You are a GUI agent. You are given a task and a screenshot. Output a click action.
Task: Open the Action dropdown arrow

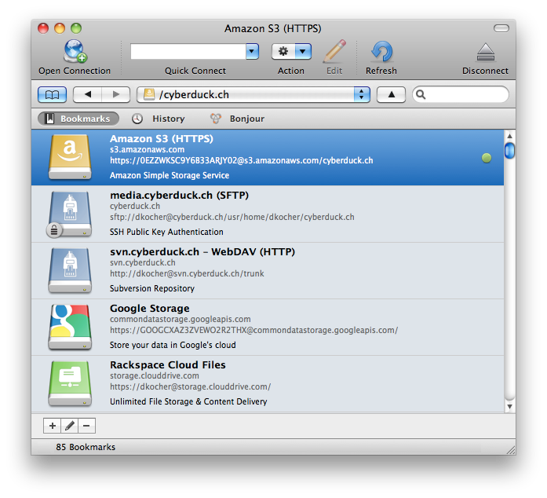pyautogui.click(x=303, y=52)
